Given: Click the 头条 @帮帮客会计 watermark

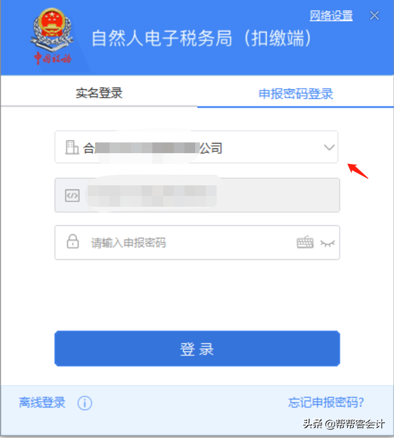Looking at the screenshot, I should (x=344, y=424).
